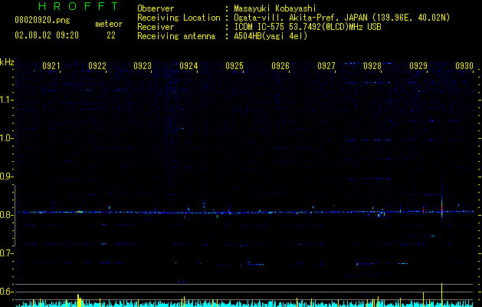
Task: Select the filename 08020920.png
Action: tap(42, 21)
